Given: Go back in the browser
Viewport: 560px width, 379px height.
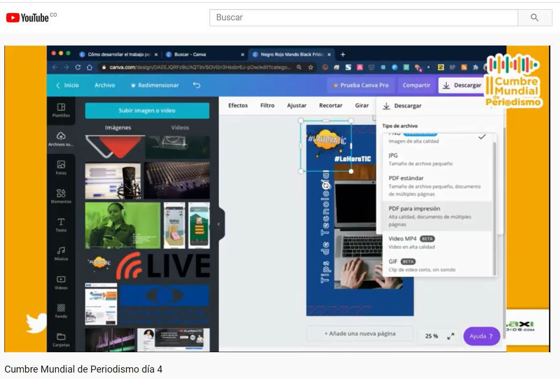Looking at the screenshot, I should point(55,67).
